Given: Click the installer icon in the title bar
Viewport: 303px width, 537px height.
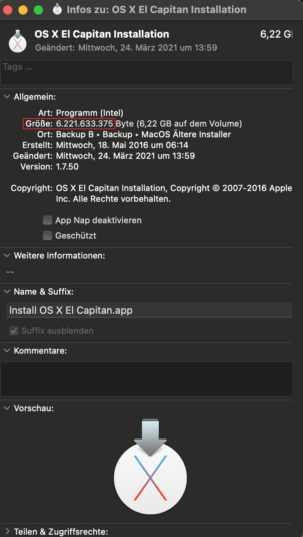Looking at the screenshot, I should tap(57, 9).
